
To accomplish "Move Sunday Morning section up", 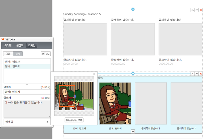I will click(193, 10).
